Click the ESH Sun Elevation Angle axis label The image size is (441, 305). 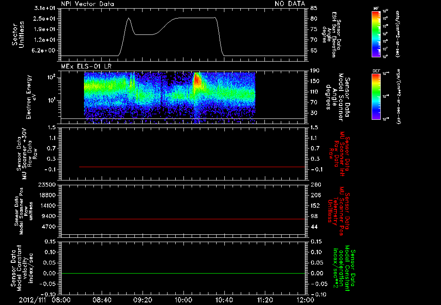point(331,34)
